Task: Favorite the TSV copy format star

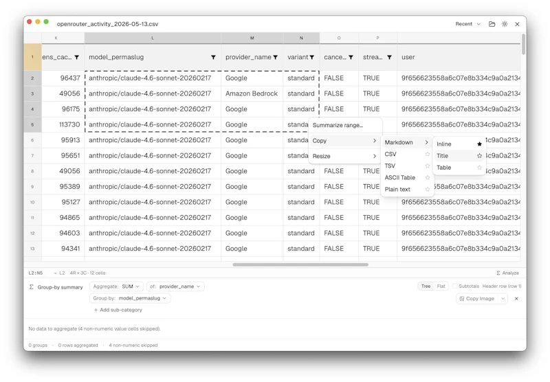Action: (x=427, y=166)
